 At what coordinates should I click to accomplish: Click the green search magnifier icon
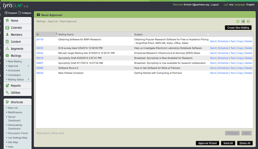(x=238, y=21)
